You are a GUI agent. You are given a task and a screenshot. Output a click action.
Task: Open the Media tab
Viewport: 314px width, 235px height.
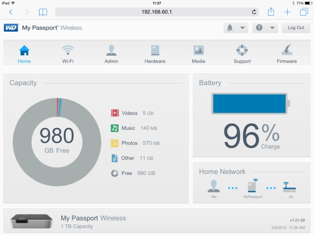[x=198, y=54]
